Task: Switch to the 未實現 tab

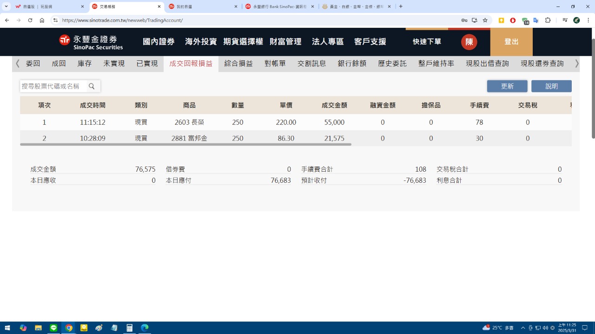Action: point(114,64)
